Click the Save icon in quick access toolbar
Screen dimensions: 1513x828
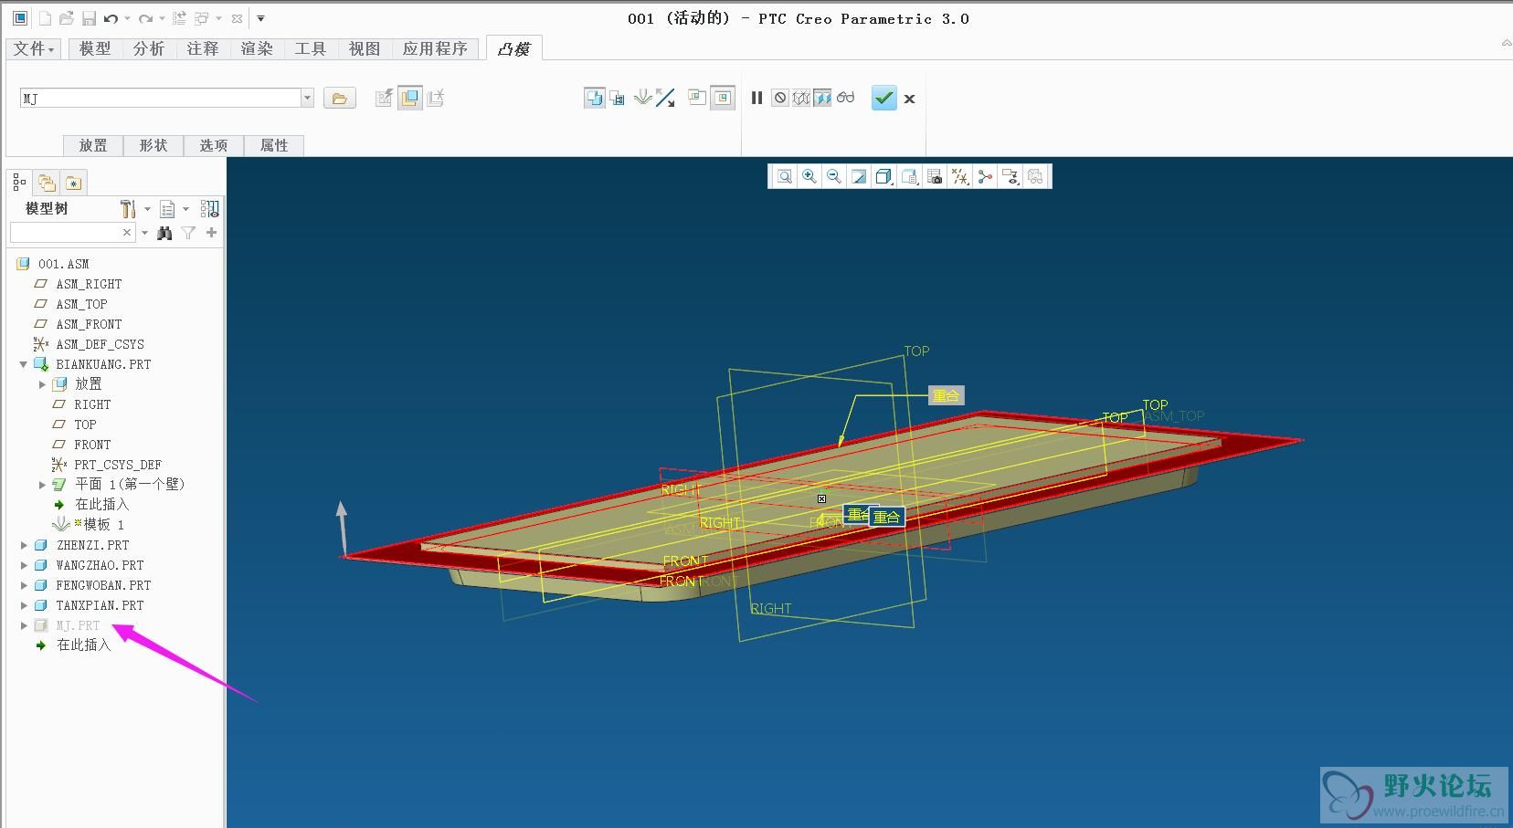[89, 18]
